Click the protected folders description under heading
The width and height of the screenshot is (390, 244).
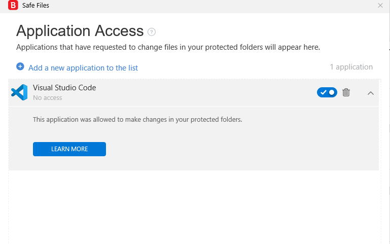click(168, 47)
